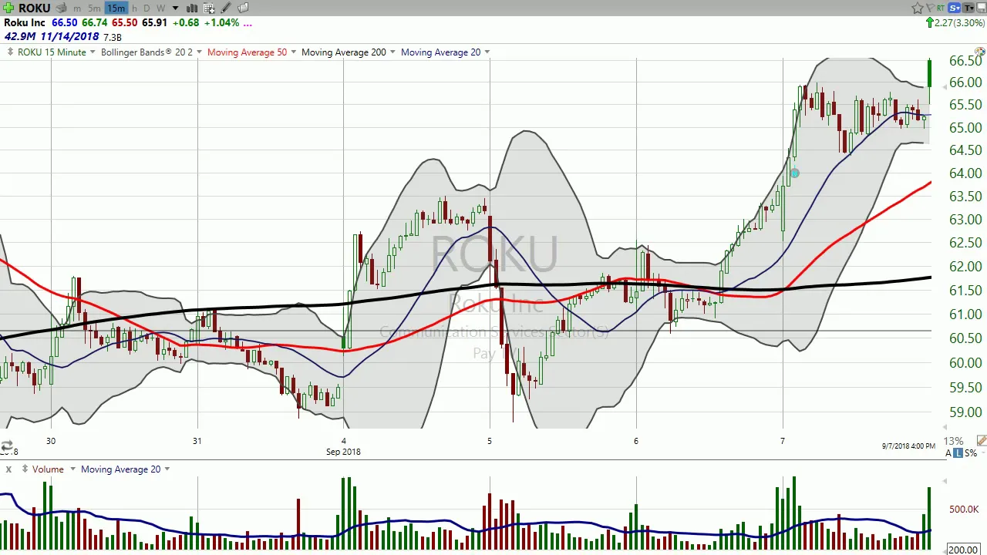The width and height of the screenshot is (987, 555).
Task: Click the 11/14/2018 date text
Action: point(69,37)
